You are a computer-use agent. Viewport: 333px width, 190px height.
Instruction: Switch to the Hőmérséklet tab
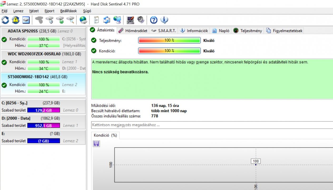click(x=133, y=31)
